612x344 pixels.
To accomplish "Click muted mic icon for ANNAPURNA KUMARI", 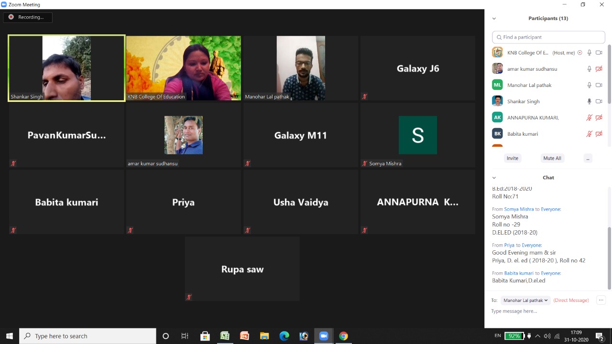I will tap(590, 118).
